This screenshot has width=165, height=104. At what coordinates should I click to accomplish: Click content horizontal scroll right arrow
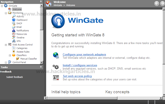coord(161,98)
